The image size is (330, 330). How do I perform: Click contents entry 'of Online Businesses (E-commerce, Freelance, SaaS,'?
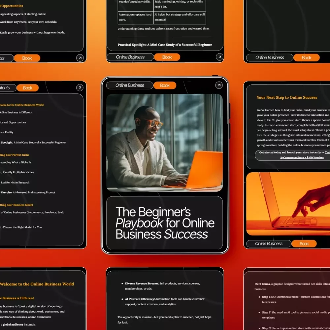coord(32,212)
